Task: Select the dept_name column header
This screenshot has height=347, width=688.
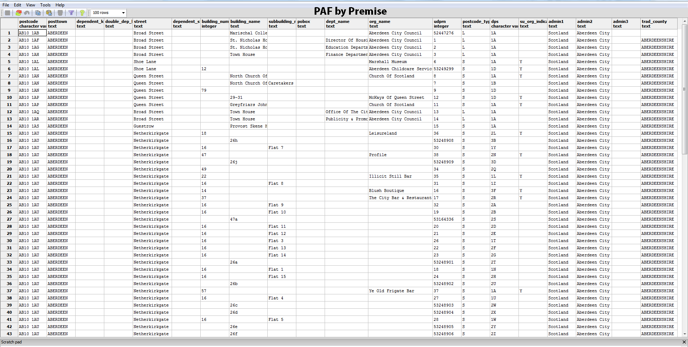Action: [x=347, y=24]
